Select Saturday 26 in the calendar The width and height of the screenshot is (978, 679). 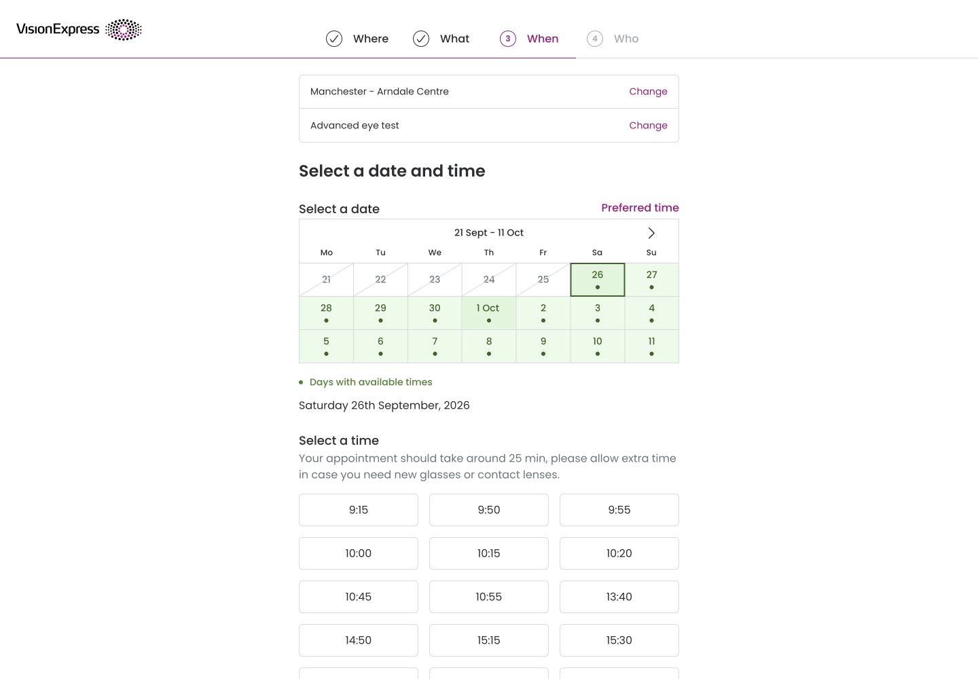[x=598, y=280]
